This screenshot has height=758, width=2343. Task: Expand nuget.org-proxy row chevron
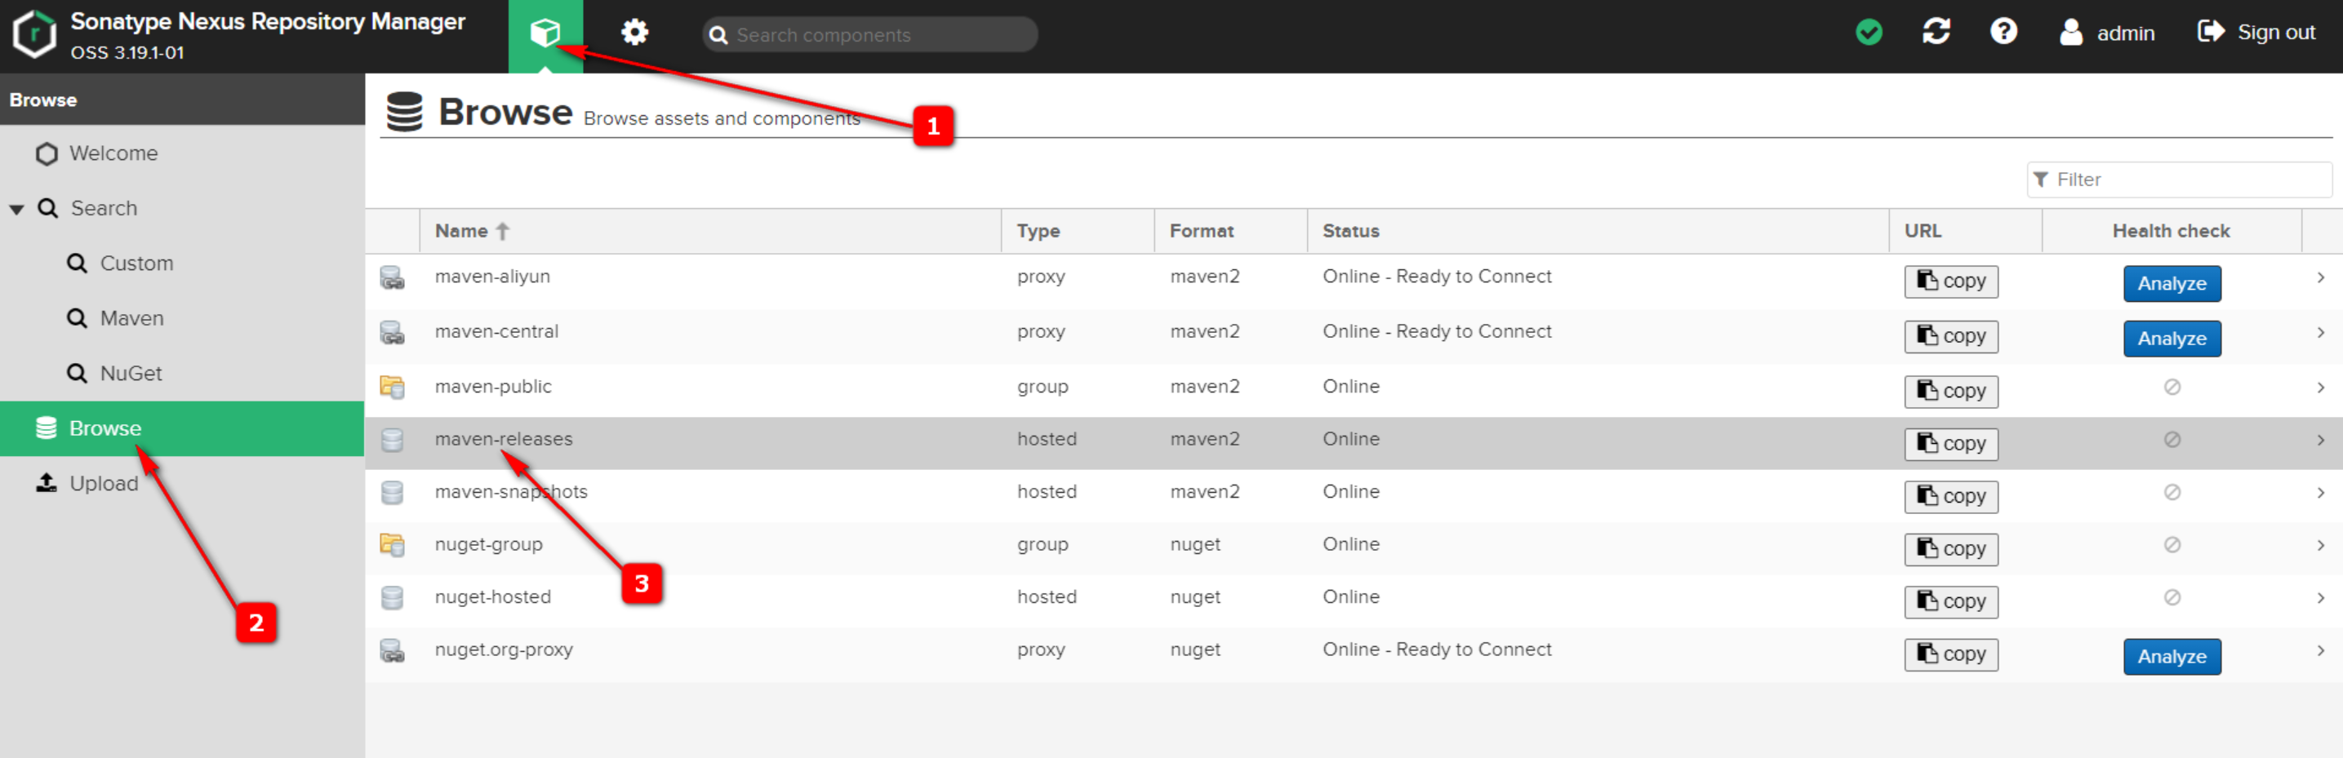tap(2320, 652)
